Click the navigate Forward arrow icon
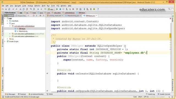 point(41,9)
